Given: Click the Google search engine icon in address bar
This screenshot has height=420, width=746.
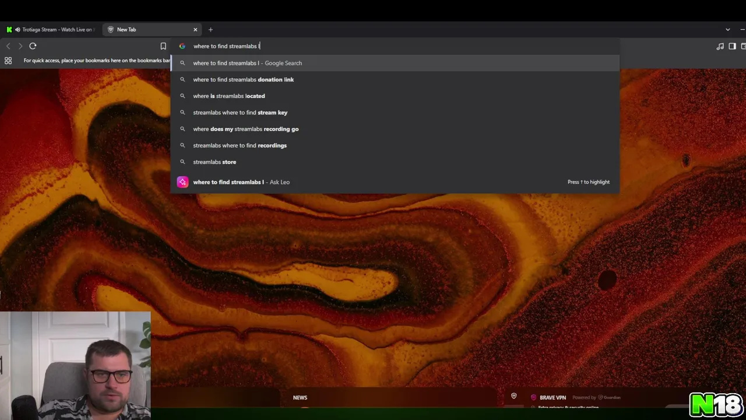Looking at the screenshot, I should [x=182, y=46].
